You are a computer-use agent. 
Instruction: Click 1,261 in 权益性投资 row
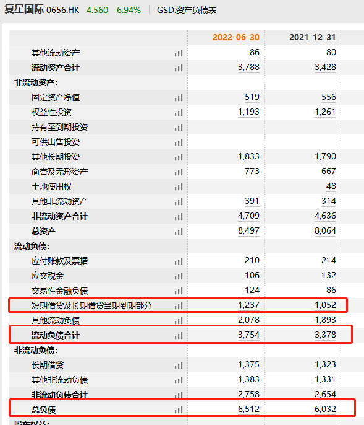pyautogui.click(x=325, y=112)
